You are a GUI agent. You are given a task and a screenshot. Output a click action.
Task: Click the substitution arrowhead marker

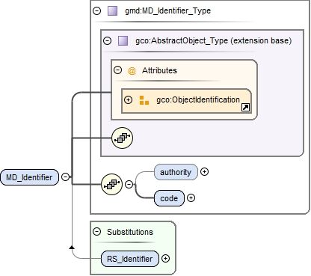point(72,247)
